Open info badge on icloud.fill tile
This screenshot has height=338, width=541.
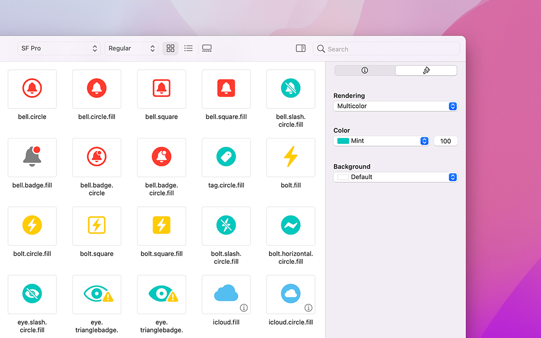[244, 308]
